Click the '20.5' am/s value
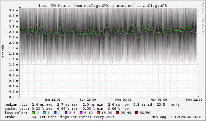 161,104
